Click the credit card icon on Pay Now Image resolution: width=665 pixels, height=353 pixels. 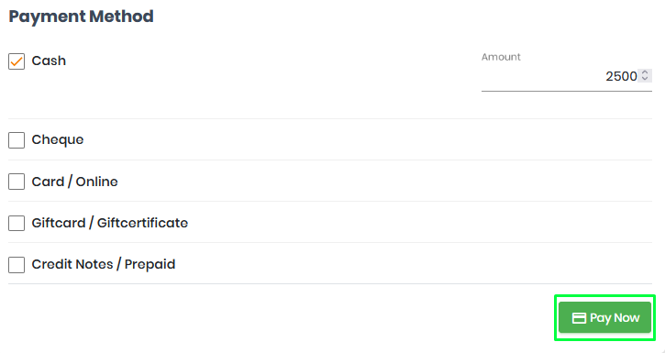579,318
